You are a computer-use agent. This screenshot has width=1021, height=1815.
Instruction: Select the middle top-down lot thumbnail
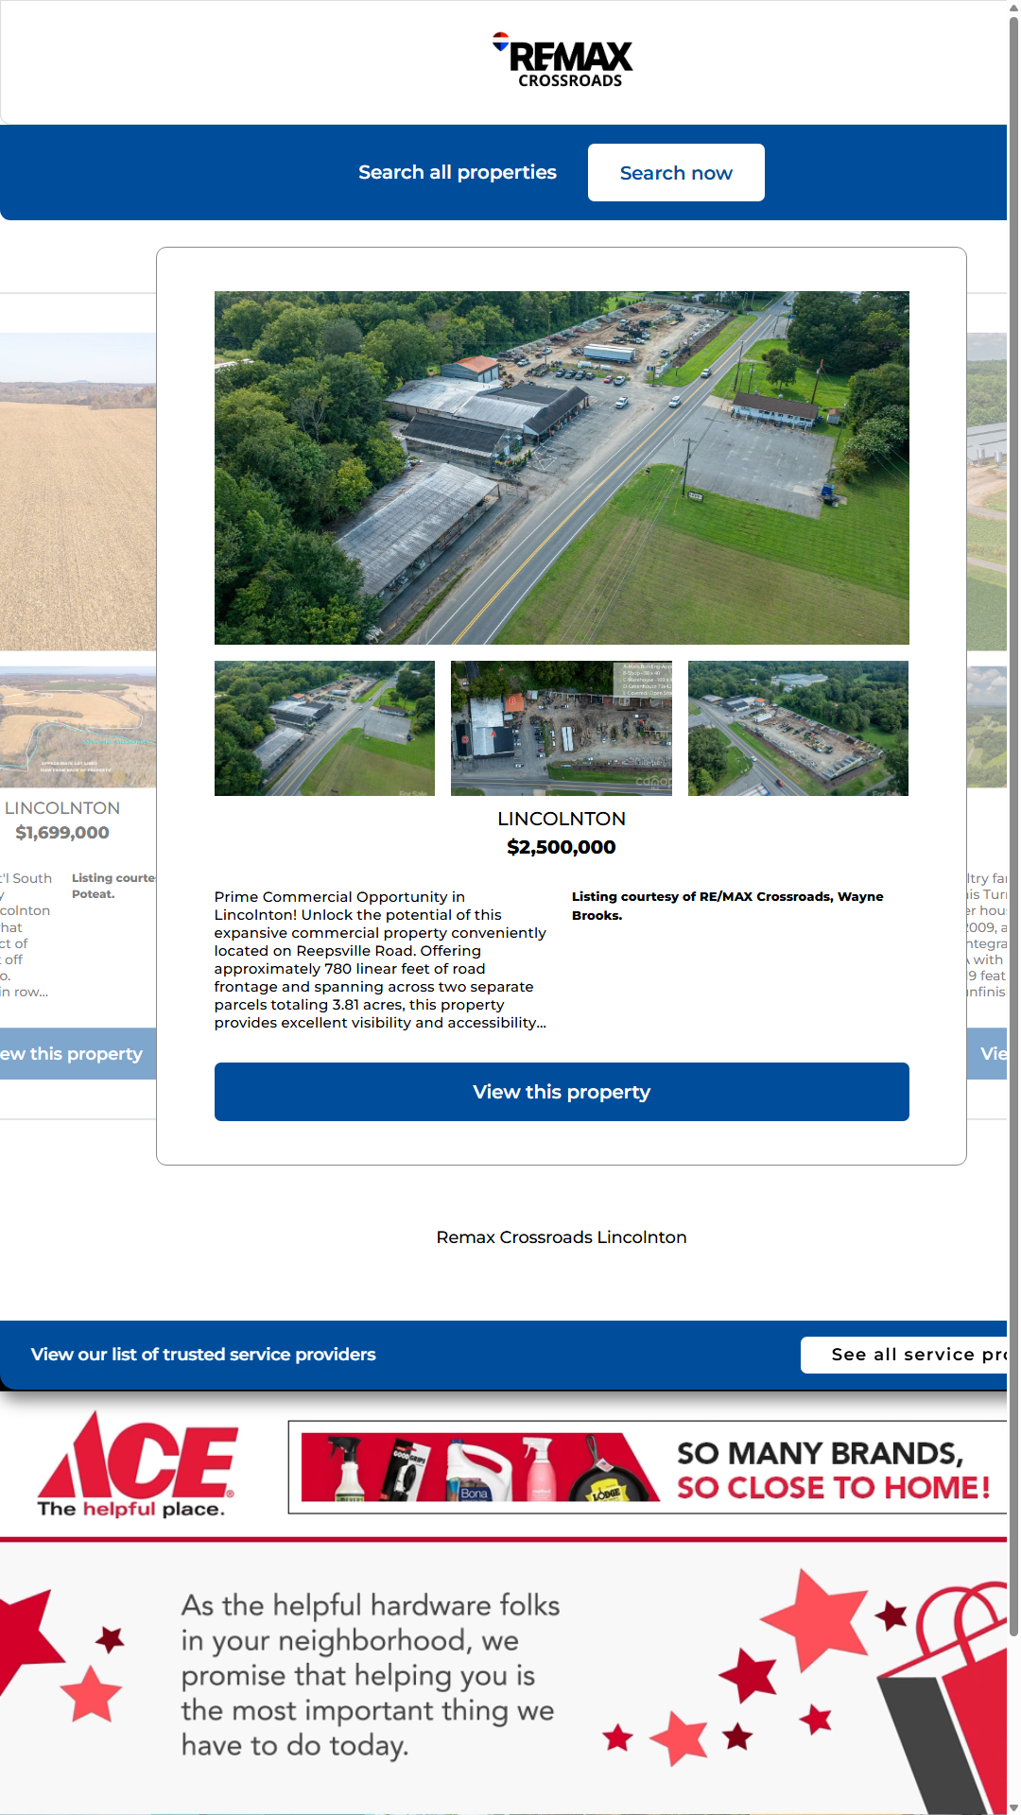click(x=562, y=728)
